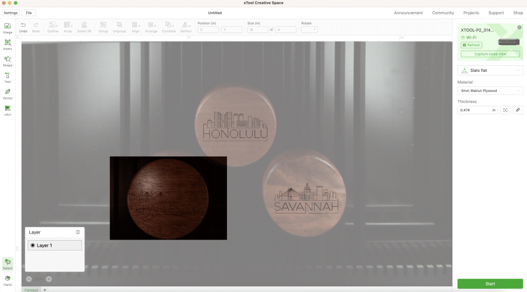Select Layer 1 in the Layer panel

(x=55, y=245)
